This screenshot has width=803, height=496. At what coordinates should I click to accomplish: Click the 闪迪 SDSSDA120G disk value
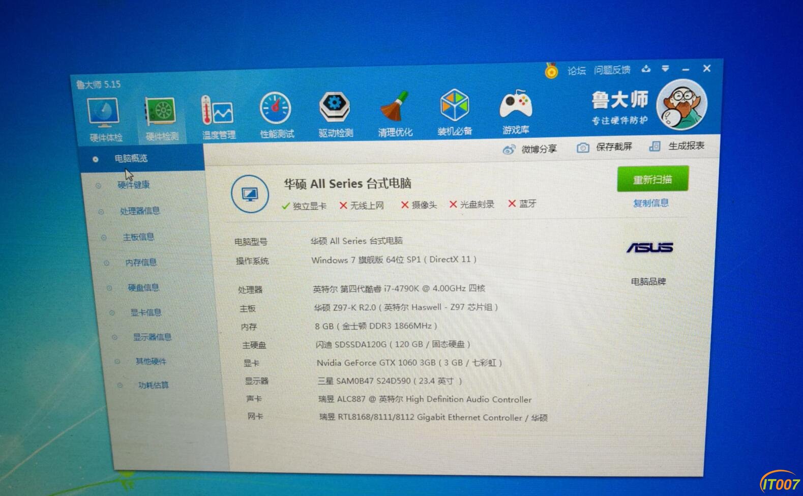(x=393, y=344)
